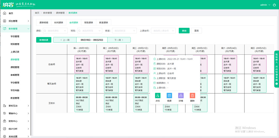279x138 pixels.
Task: Click 首页 breadcrumb link
Action: 37,13
